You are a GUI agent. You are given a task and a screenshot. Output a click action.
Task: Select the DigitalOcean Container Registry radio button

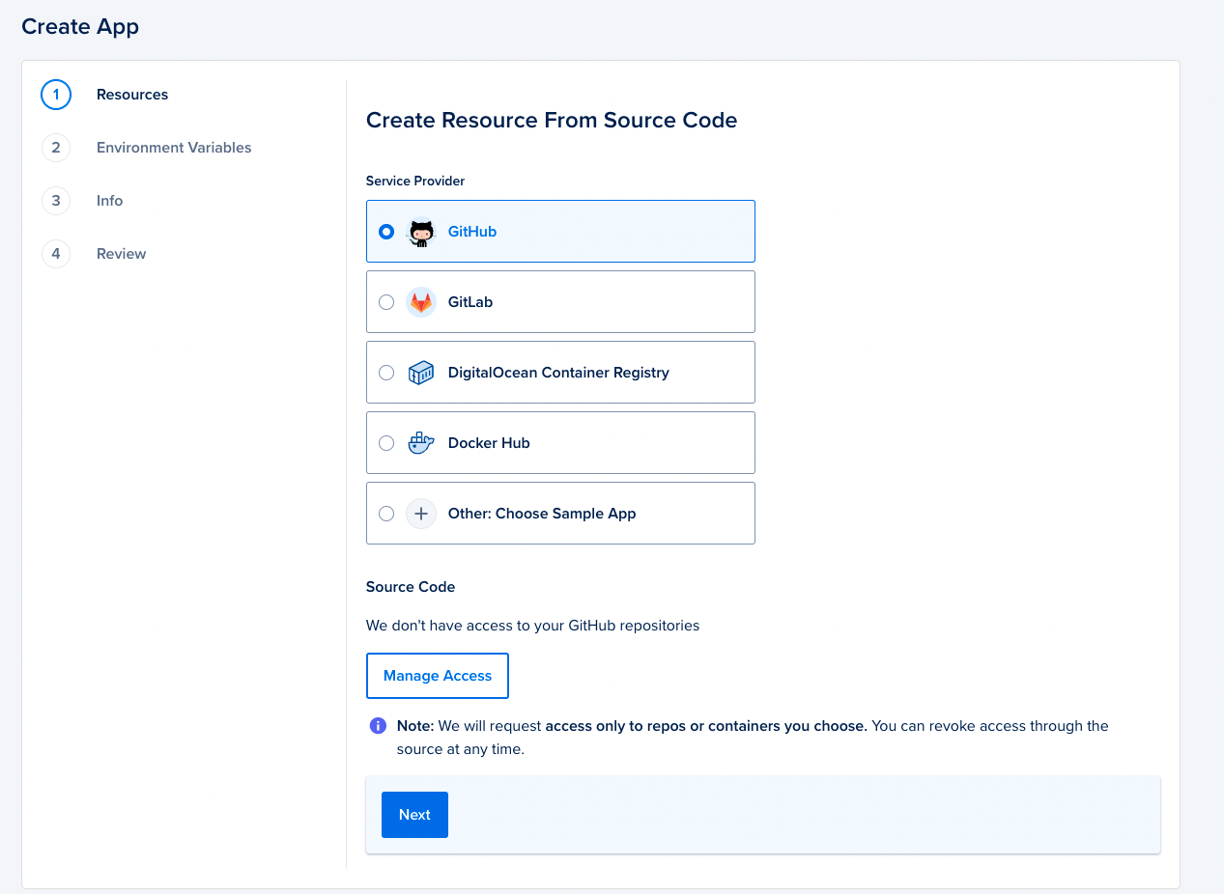[386, 373]
